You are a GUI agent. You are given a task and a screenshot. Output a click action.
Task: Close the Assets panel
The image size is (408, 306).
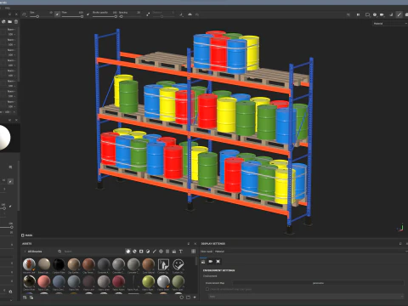click(x=195, y=244)
